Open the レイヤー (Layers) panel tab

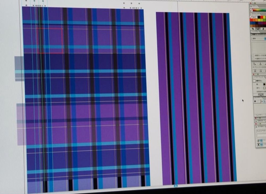[x=258, y=98]
